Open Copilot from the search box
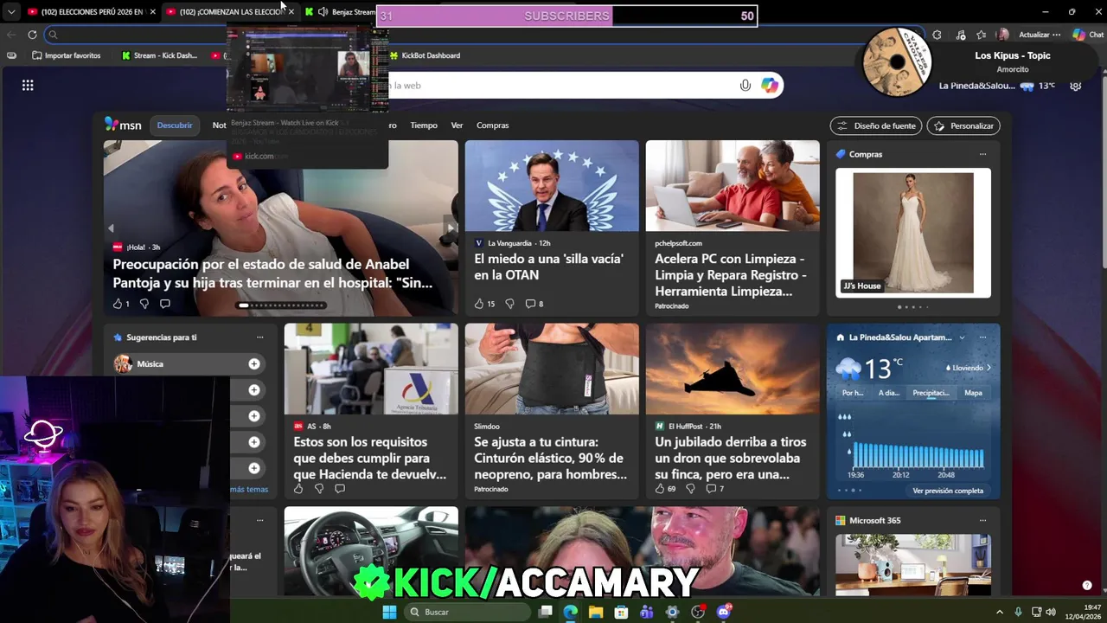Screen dimensions: 1107x623 coord(770,85)
